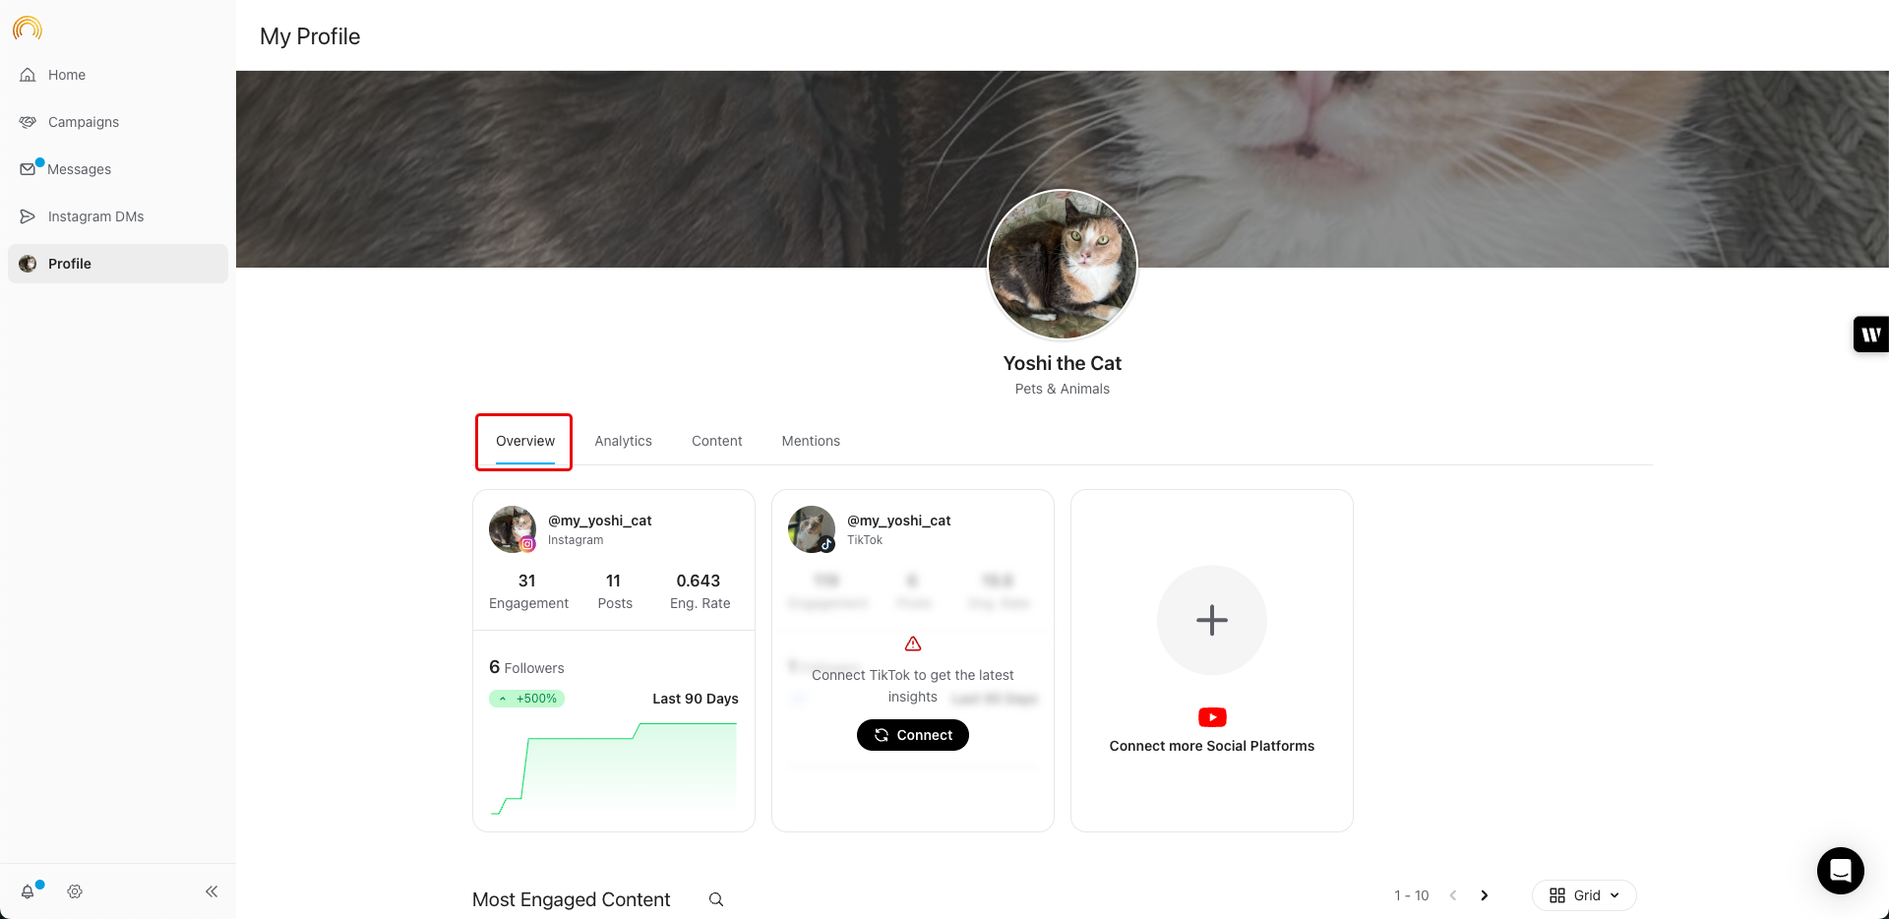Open the Grid view dropdown
Screen dimensions: 1889x919
click(1584, 895)
